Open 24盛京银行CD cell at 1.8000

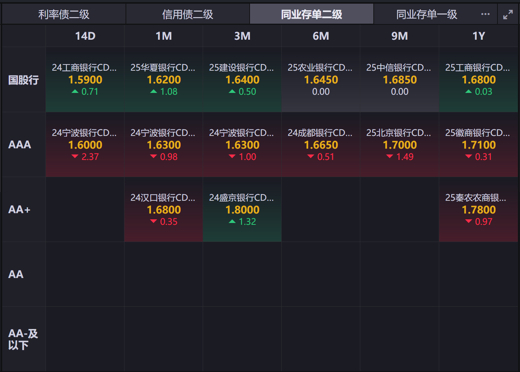pyautogui.click(x=242, y=210)
